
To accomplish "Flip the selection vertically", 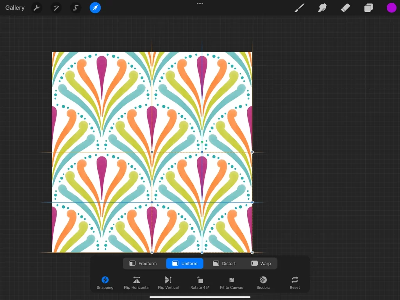I will (x=168, y=283).
